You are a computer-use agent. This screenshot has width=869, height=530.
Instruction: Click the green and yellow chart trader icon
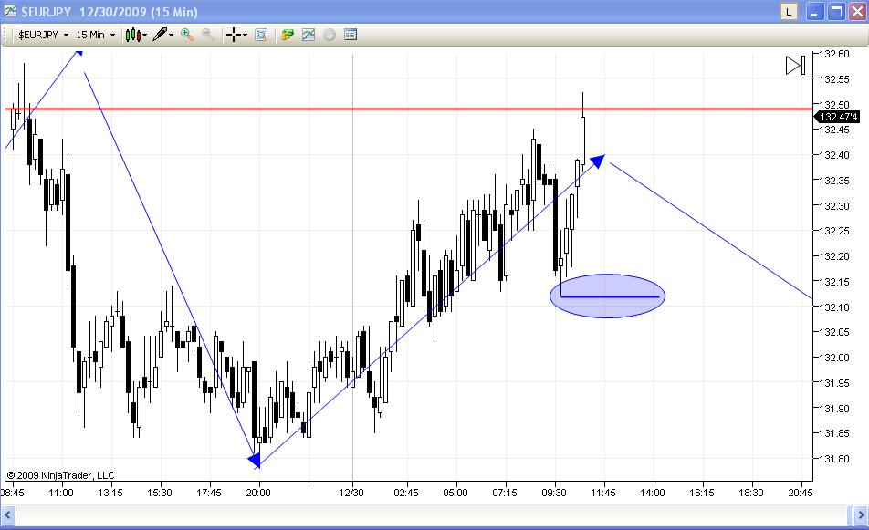click(287, 35)
